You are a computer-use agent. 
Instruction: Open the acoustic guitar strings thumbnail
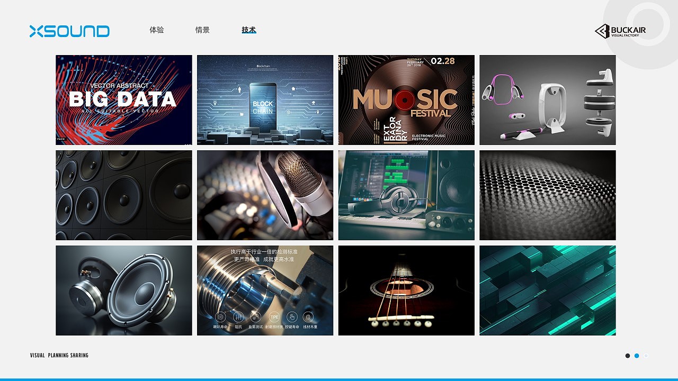click(x=407, y=291)
